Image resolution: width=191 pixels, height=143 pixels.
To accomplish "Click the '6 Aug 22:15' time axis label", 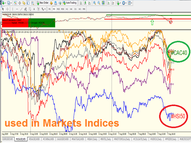I will tap(113, 134).
